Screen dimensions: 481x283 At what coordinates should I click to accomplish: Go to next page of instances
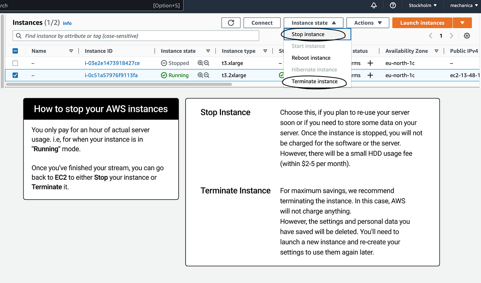pos(452,36)
